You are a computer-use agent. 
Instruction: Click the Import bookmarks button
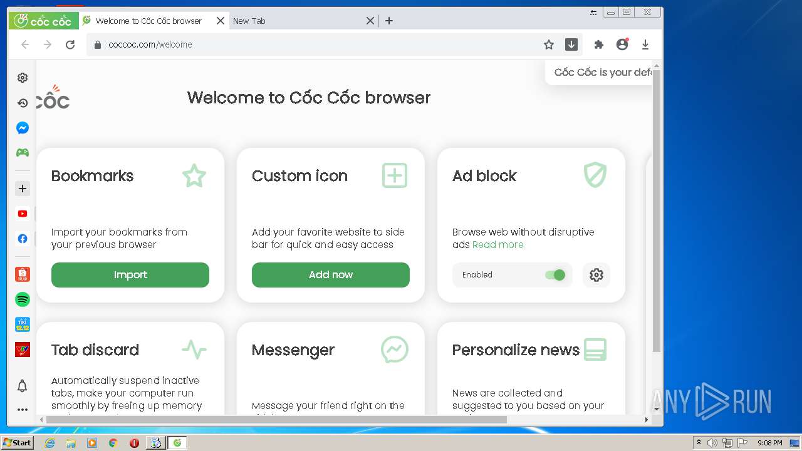[x=130, y=275]
